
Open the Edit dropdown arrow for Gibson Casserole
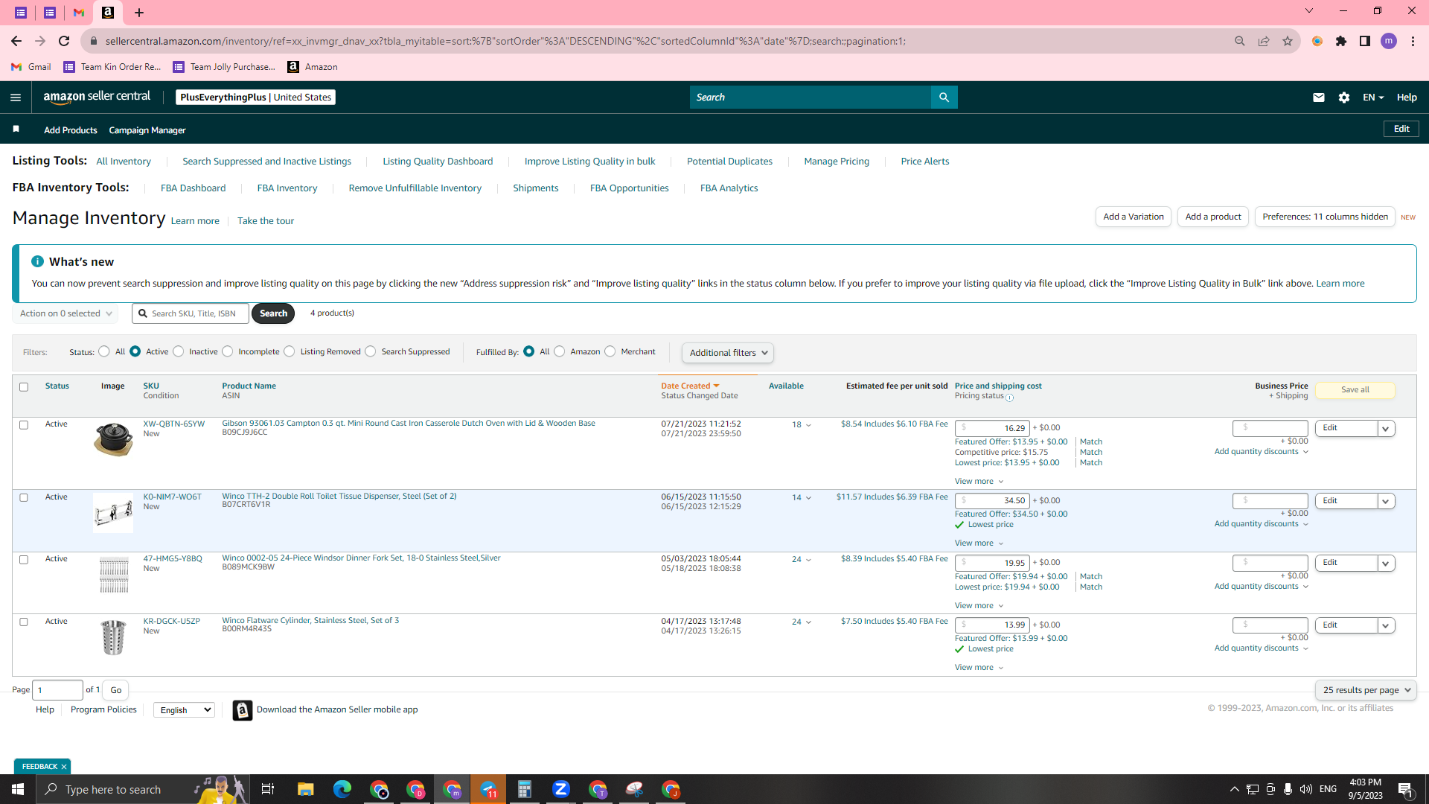coord(1386,429)
